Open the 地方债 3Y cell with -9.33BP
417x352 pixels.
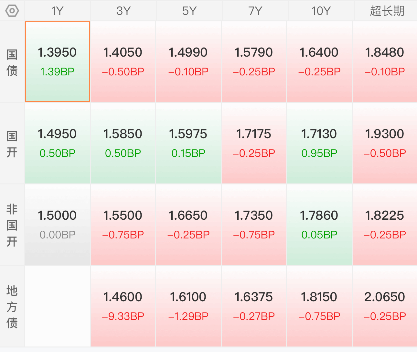pyautogui.click(x=123, y=306)
